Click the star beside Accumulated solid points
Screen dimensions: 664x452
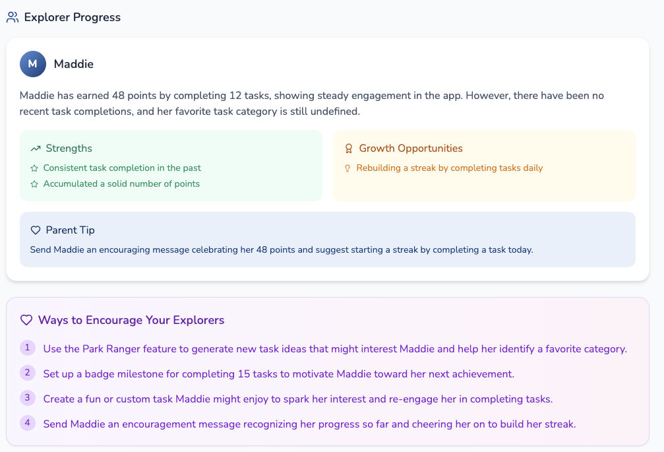[34, 184]
